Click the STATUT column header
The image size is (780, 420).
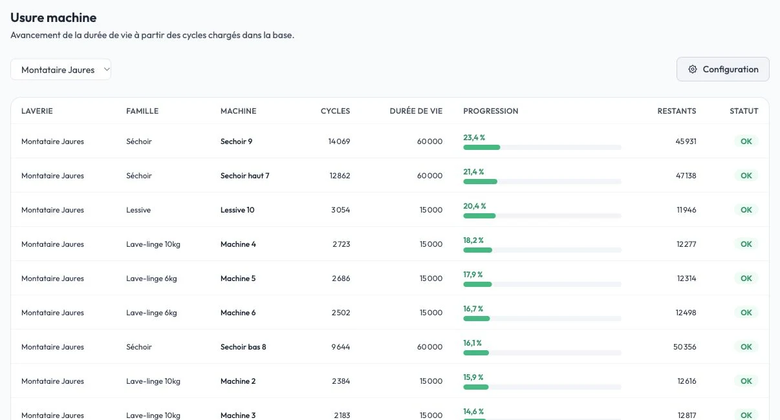[x=744, y=111]
